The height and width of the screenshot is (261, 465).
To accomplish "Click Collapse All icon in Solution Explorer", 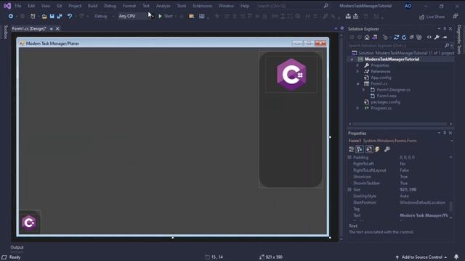I will point(412,37).
